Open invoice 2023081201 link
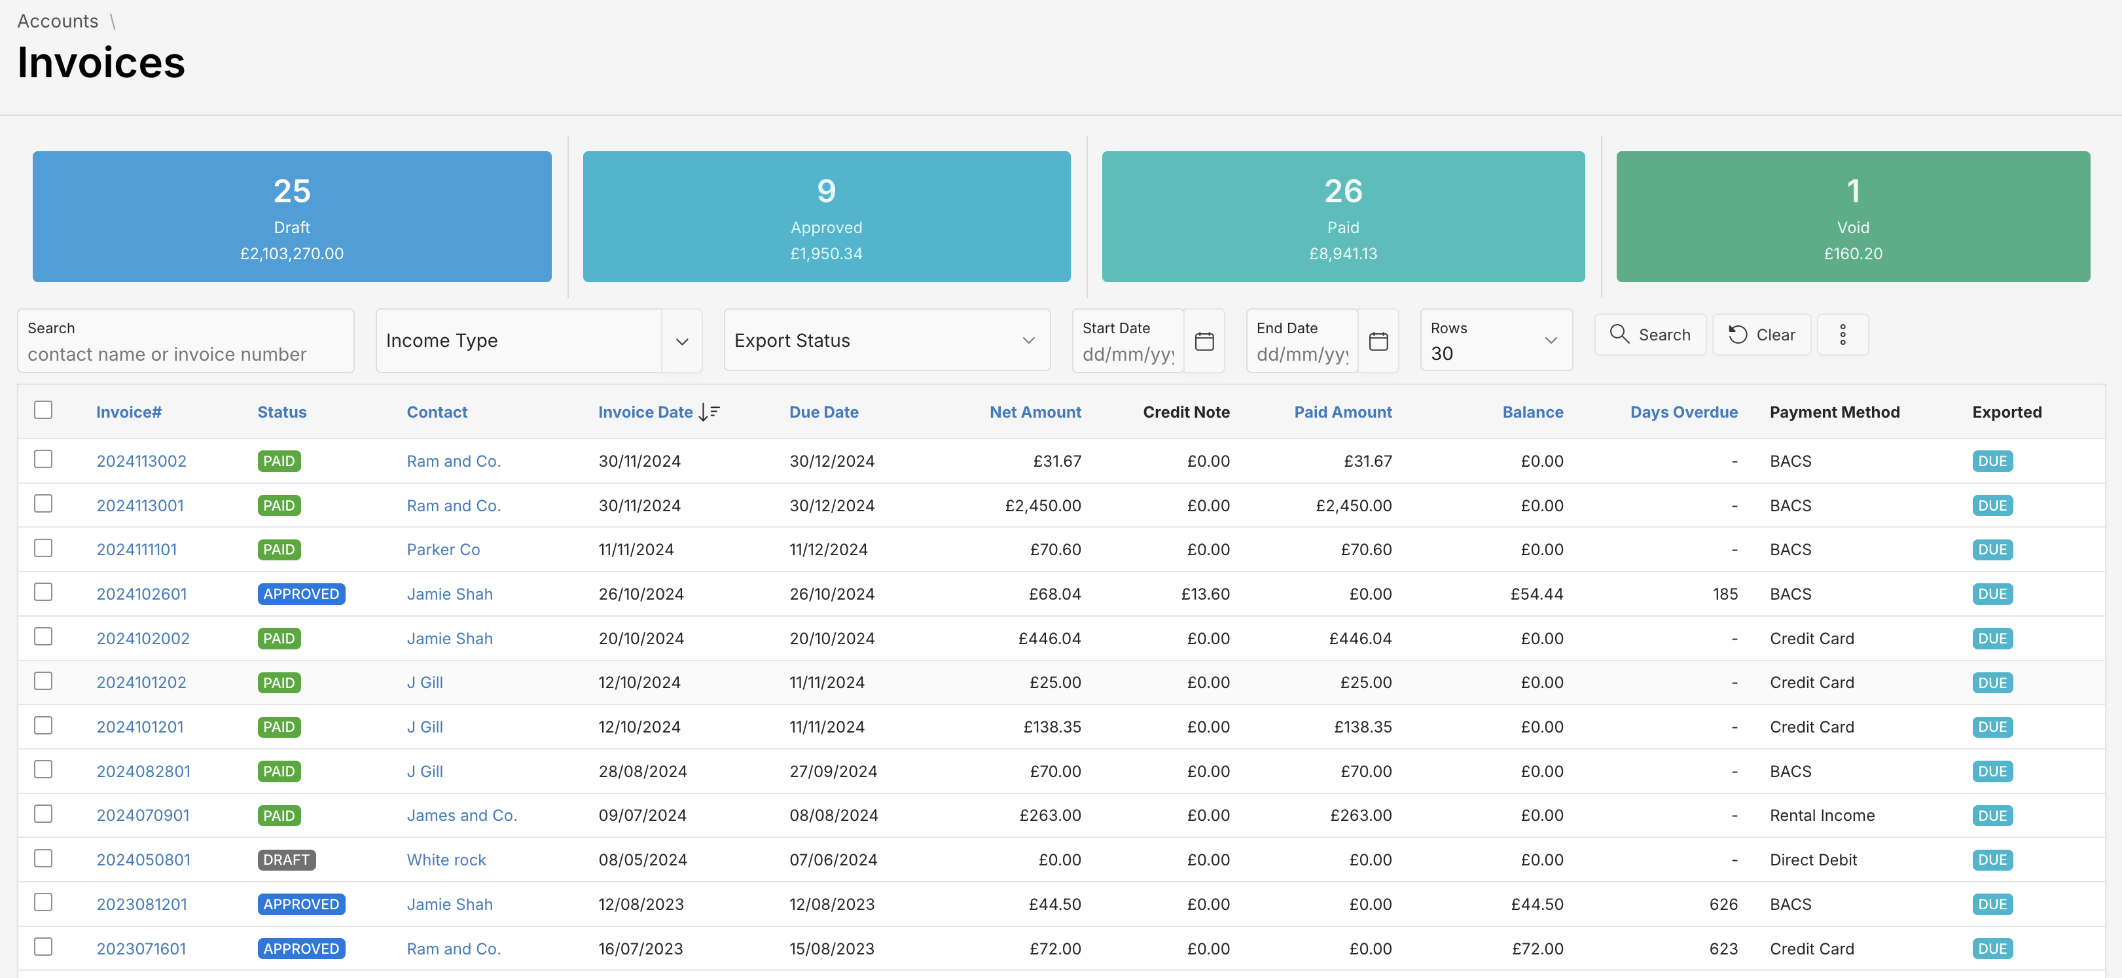The width and height of the screenshot is (2122, 978). tap(141, 904)
